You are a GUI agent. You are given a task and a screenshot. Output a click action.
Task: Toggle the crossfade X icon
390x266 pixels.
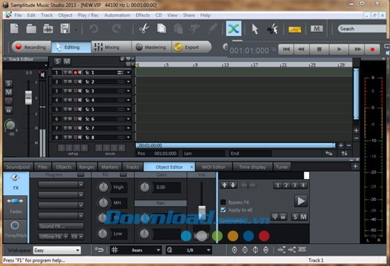233,29
